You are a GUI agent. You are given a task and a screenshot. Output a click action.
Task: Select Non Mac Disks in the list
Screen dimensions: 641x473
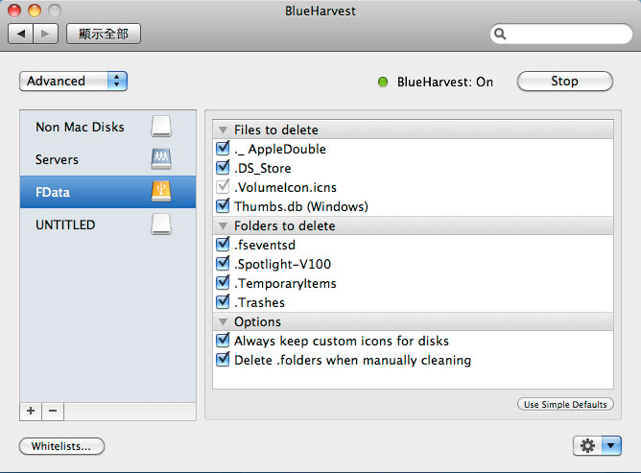107,127
